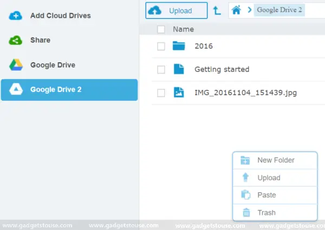This screenshot has width=325, height=230.
Task: Click the 2016 folder icon
Action: coord(179,46)
